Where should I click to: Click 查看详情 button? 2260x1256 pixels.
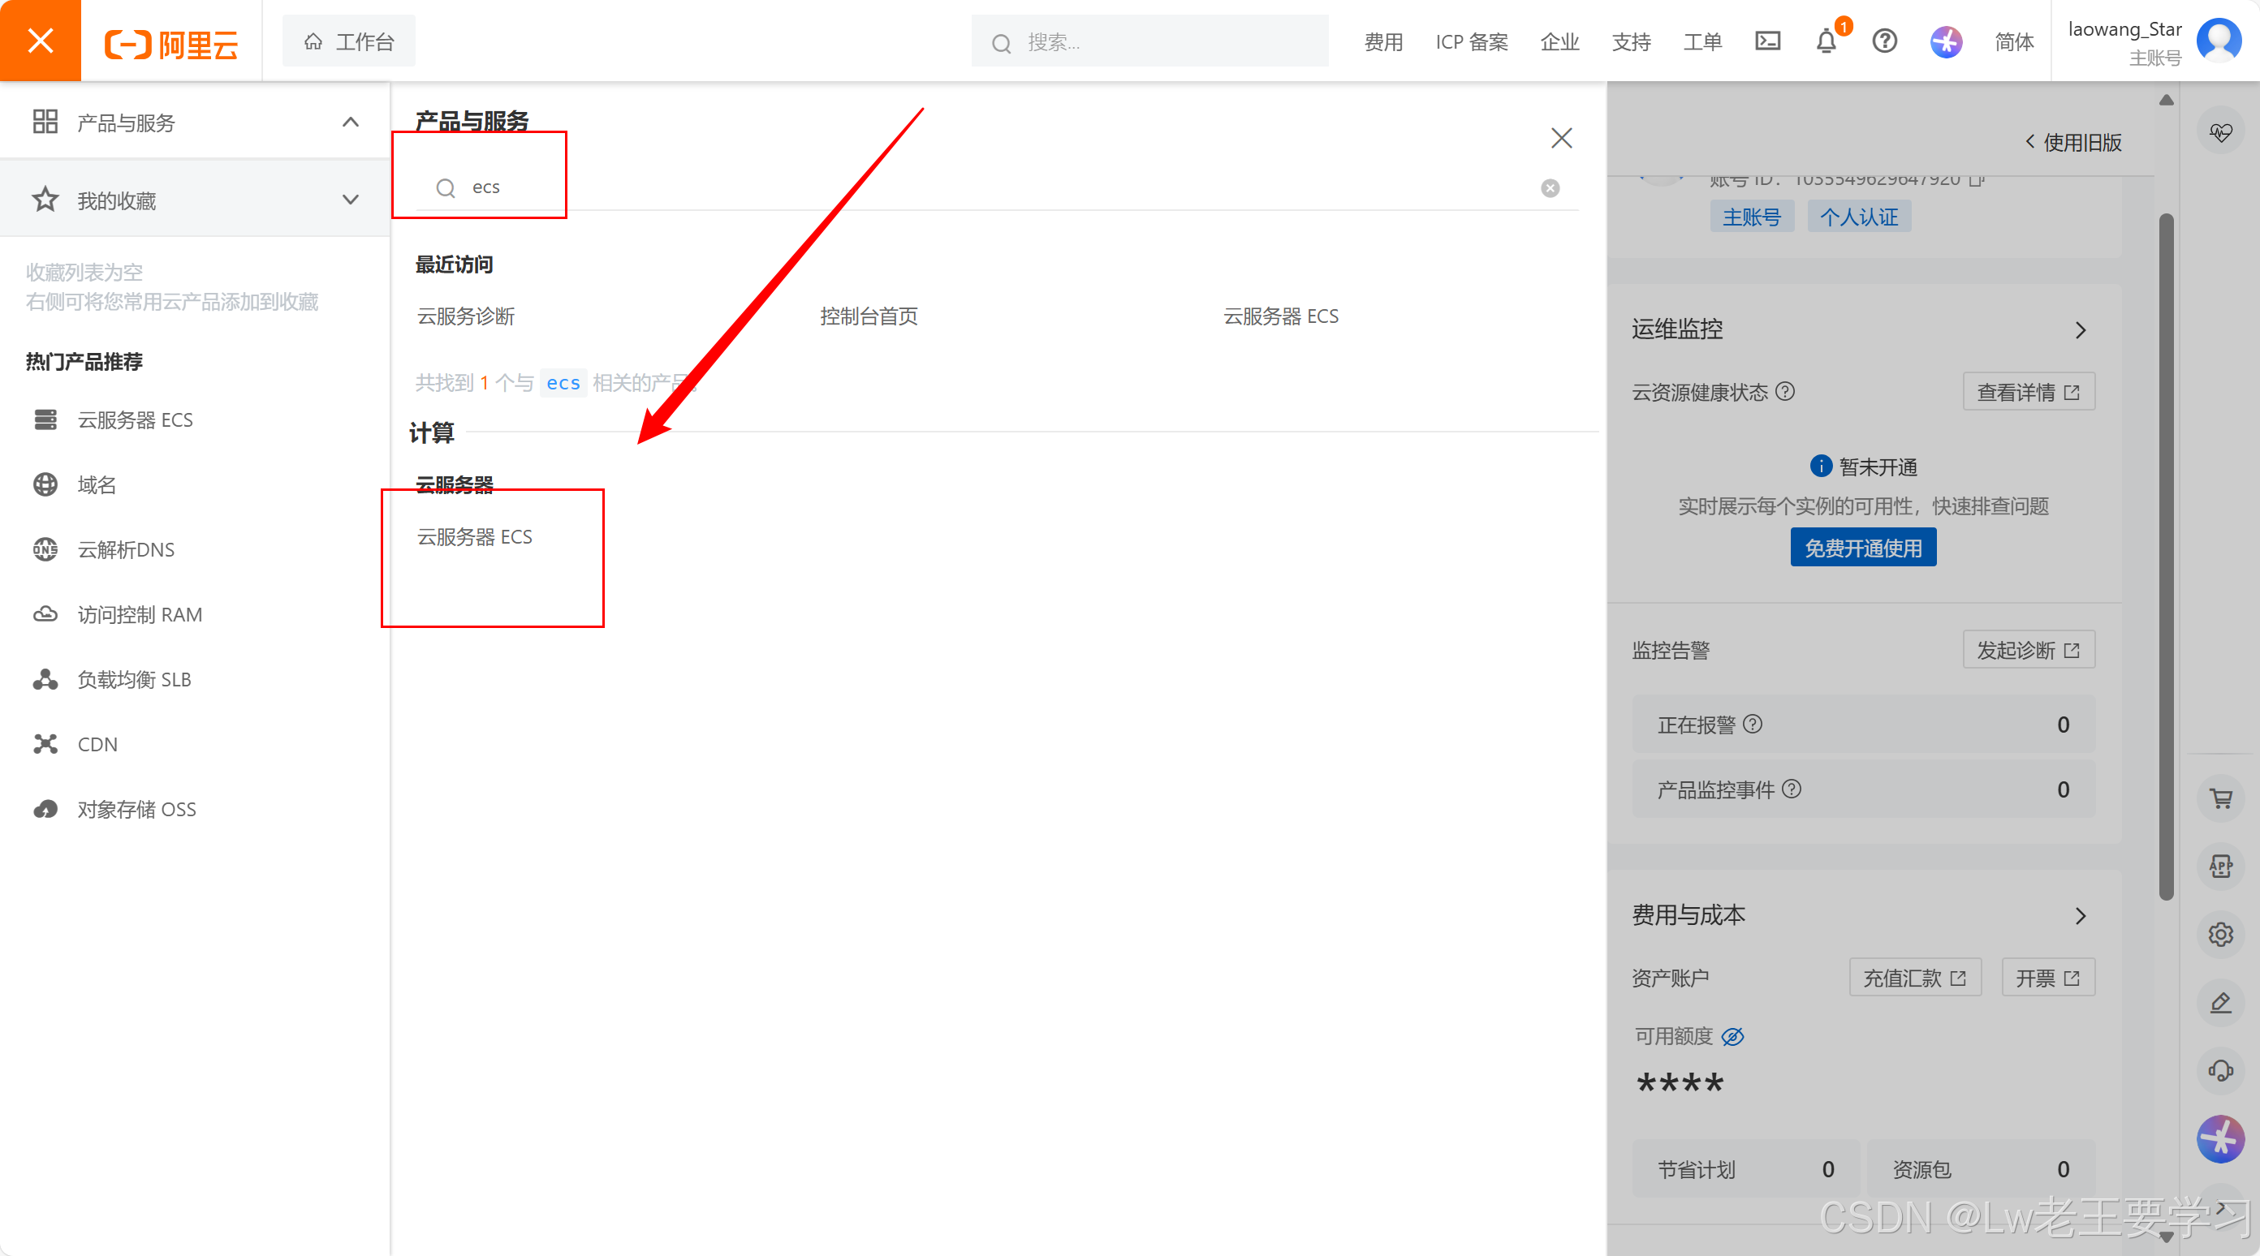point(2029,391)
